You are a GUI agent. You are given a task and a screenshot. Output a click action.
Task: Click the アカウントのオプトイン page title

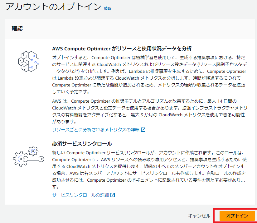pos(53,7)
